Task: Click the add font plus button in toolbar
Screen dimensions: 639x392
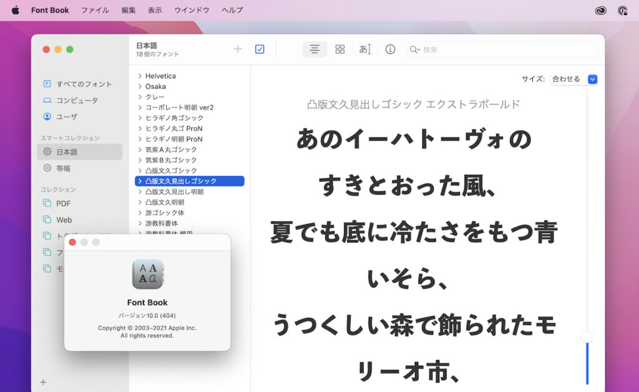Action: (238, 49)
